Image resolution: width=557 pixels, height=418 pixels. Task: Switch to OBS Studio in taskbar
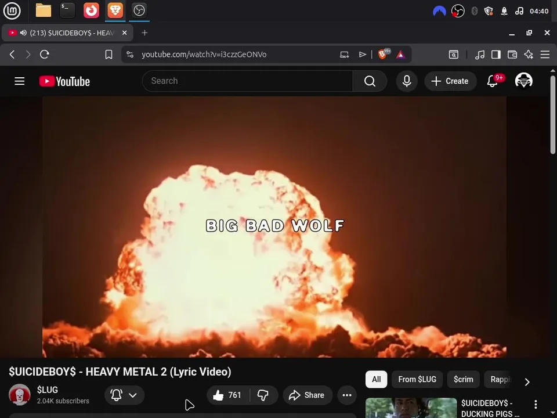tap(139, 10)
